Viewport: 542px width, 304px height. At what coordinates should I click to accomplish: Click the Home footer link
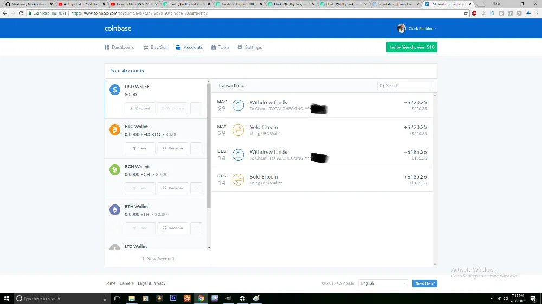110,283
